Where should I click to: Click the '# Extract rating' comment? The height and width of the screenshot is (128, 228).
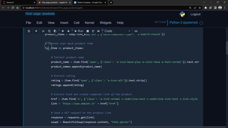(63, 76)
